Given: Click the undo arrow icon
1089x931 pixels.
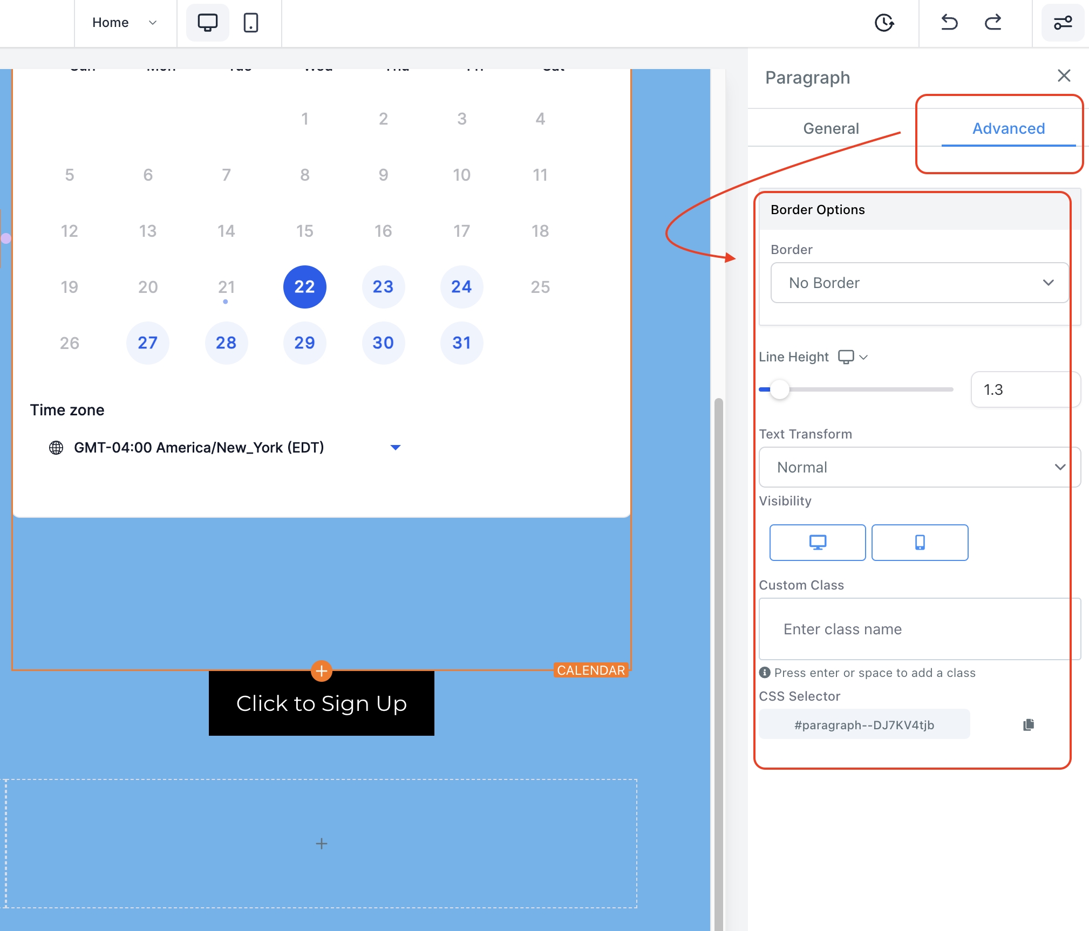Looking at the screenshot, I should click(949, 23).
